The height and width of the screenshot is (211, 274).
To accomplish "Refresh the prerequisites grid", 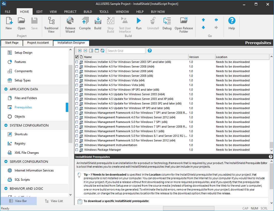I will (x=102, y=51).
